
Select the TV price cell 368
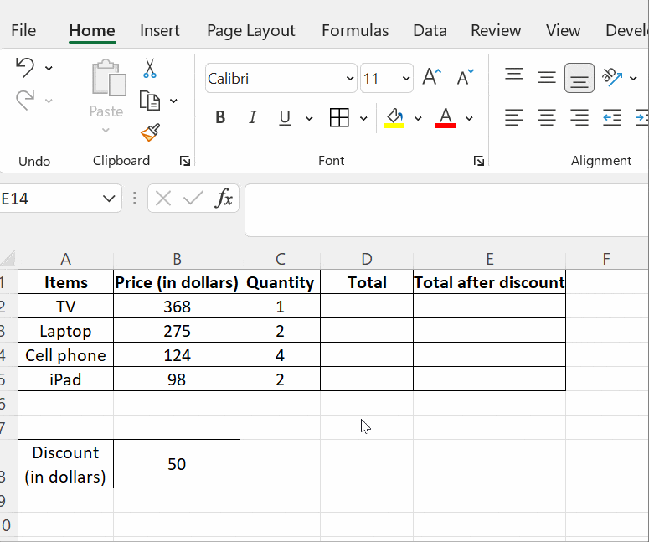coord(177,307)
